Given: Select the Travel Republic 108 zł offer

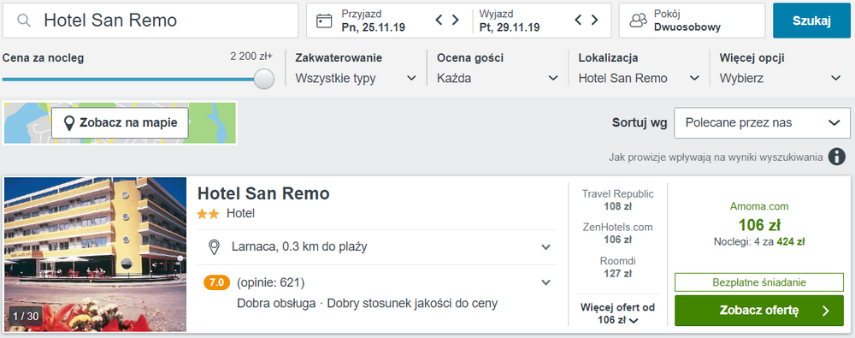Looking at the screenshot, I should (x=617, y=200).
